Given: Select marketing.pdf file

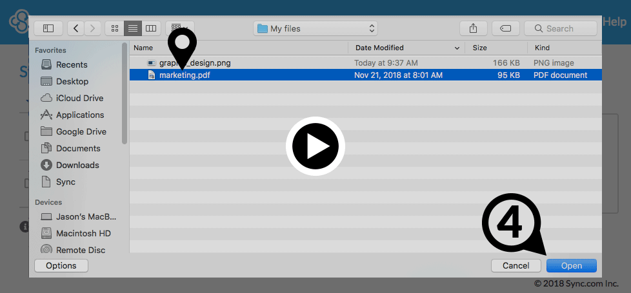Looking at the screenshot, I should point(185,75).
